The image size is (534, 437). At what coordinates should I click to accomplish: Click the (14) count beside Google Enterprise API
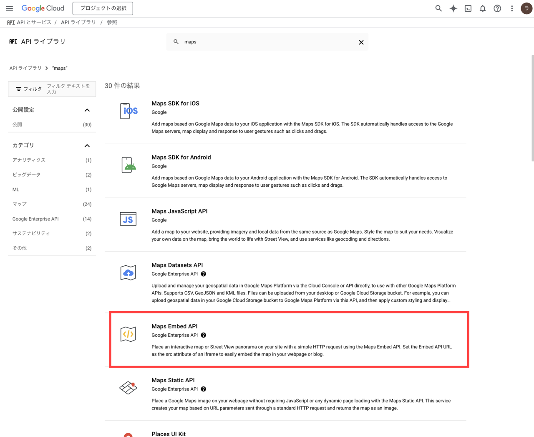87,219
